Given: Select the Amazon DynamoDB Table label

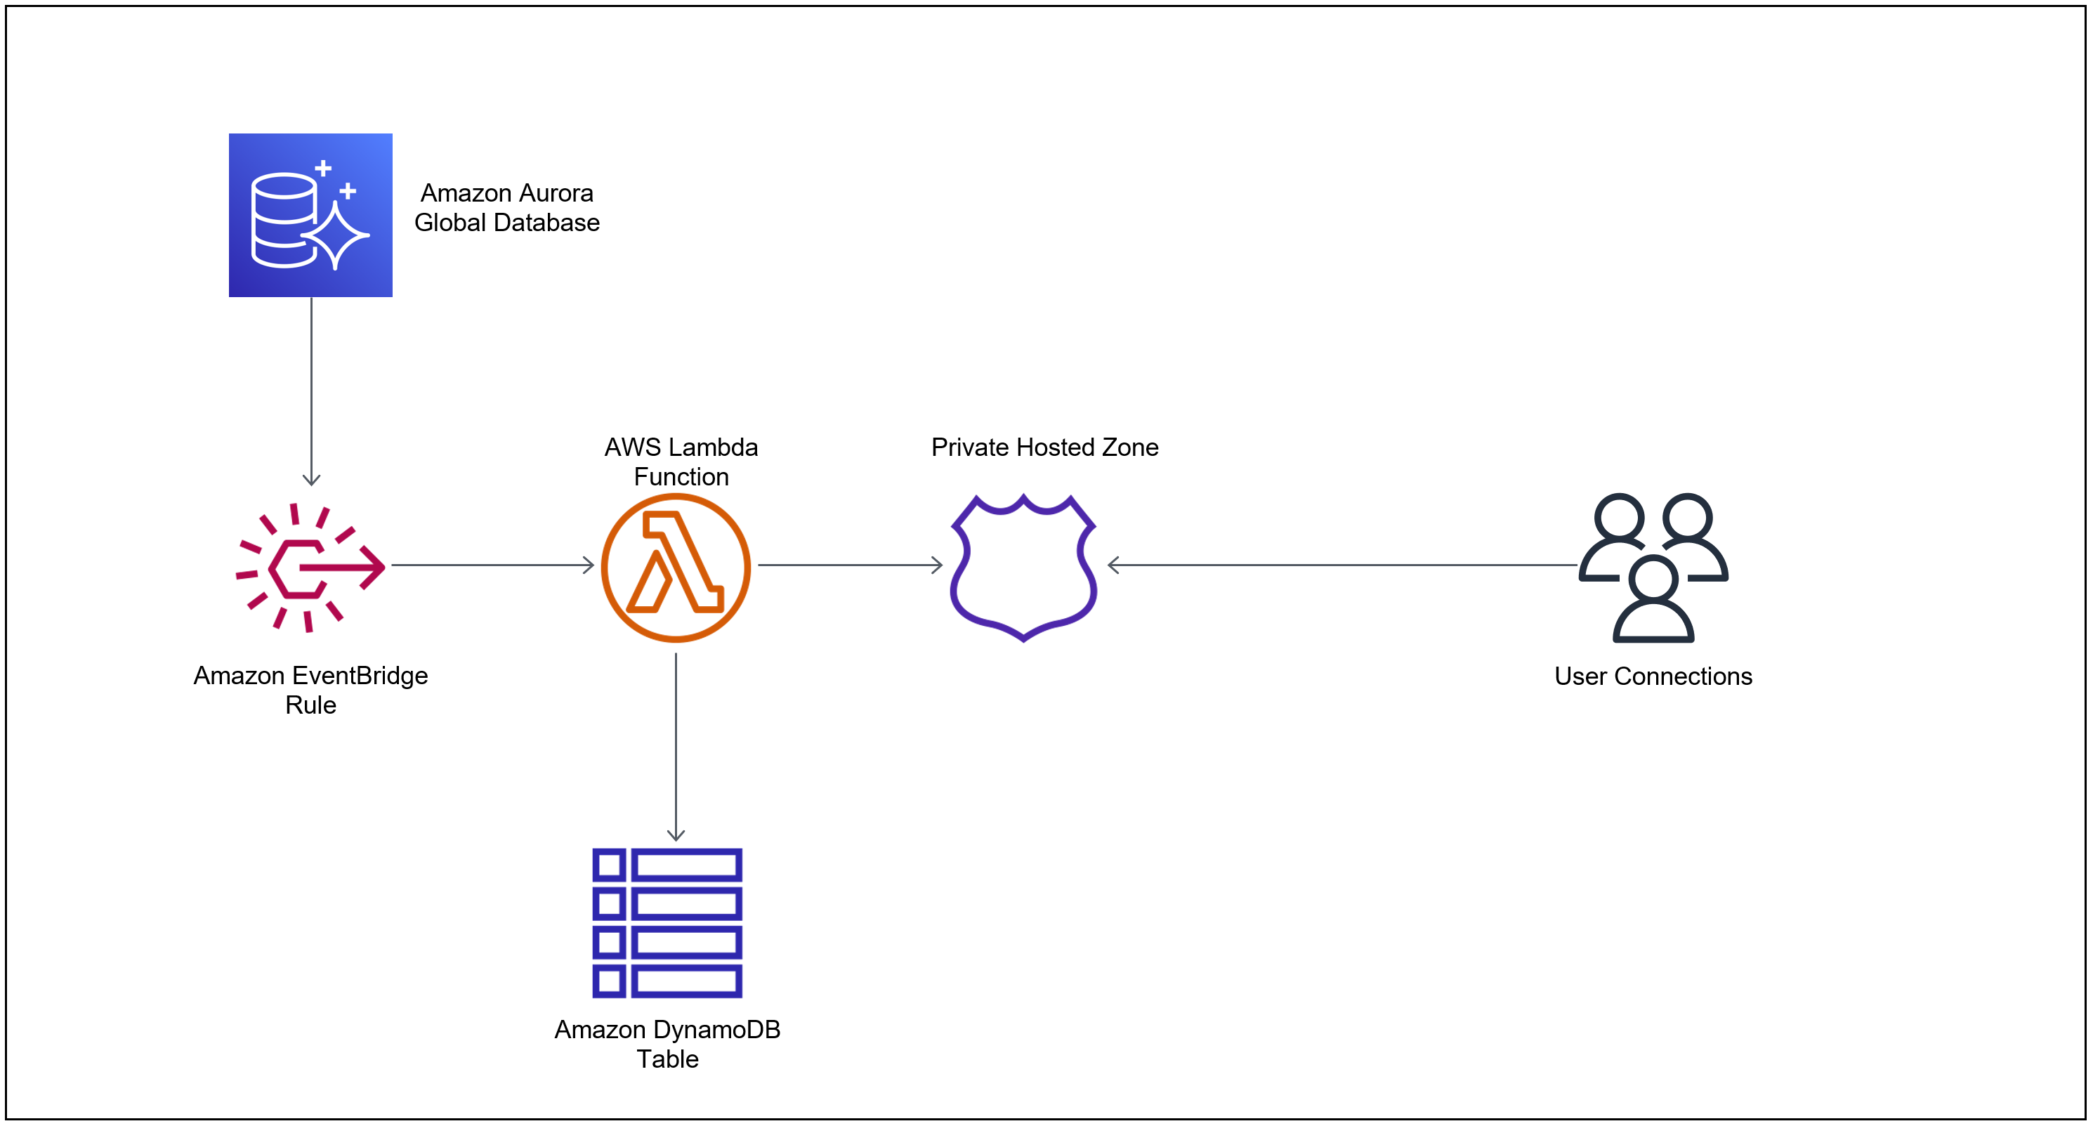Looking at the screenshot, I should pyautogui.click(x=667, y=1044).
